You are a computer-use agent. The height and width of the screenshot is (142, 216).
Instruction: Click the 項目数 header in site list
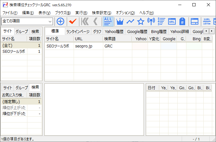34,39
